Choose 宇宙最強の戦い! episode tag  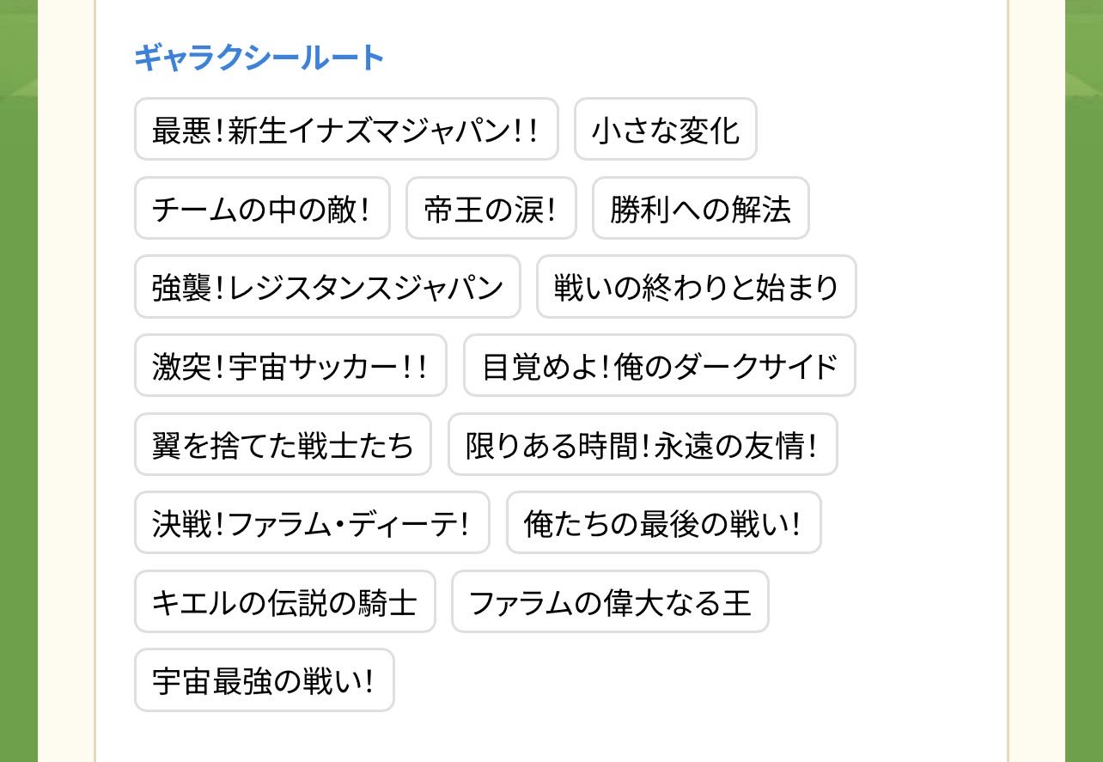(x=264, y=680)
